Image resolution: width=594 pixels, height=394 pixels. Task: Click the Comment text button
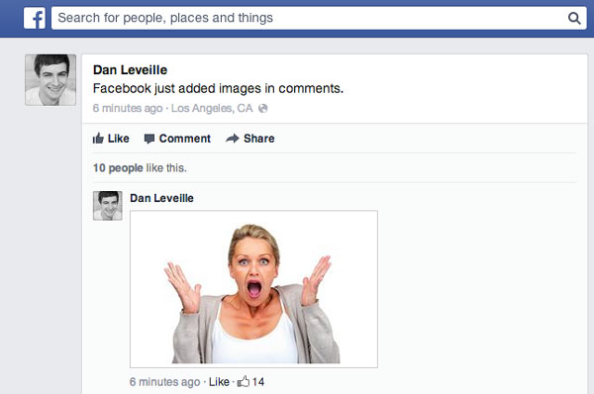(185, 139)
